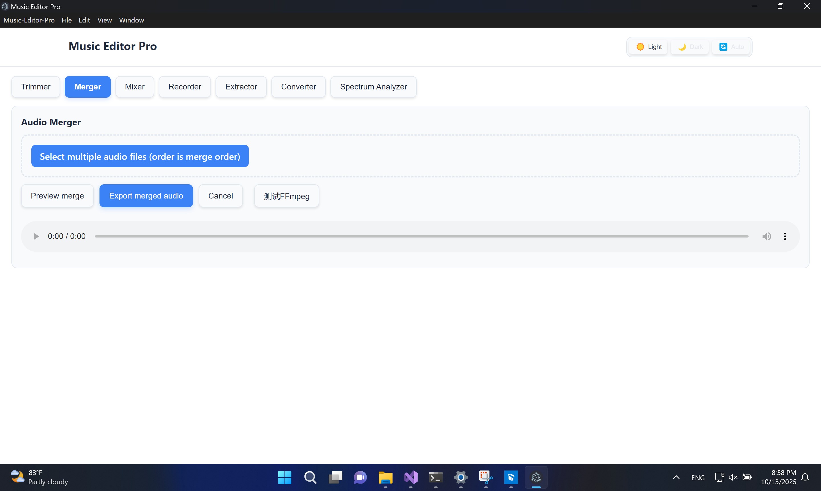821x491 pixels.
Task: Open the Recorder tab
Action: [185, 87]
